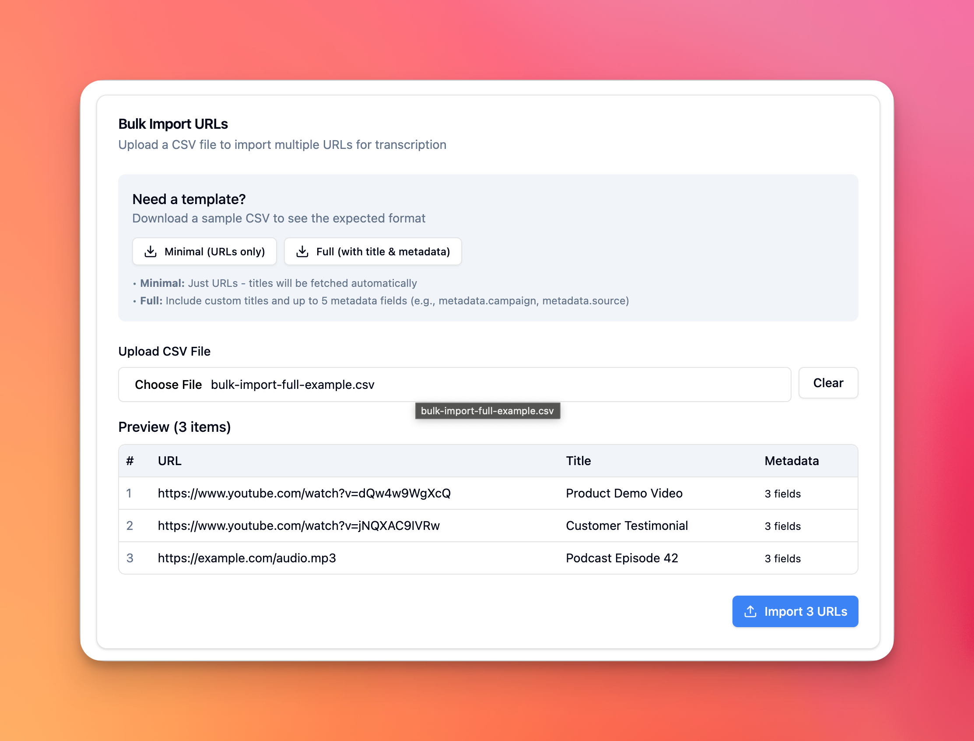Click the Title column header

pyautogui.click(x=578, y=461)
